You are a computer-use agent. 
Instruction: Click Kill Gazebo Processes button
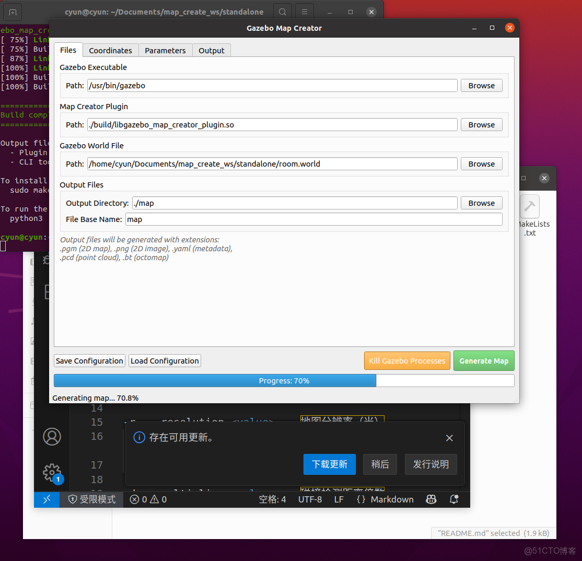click(407, 360)
